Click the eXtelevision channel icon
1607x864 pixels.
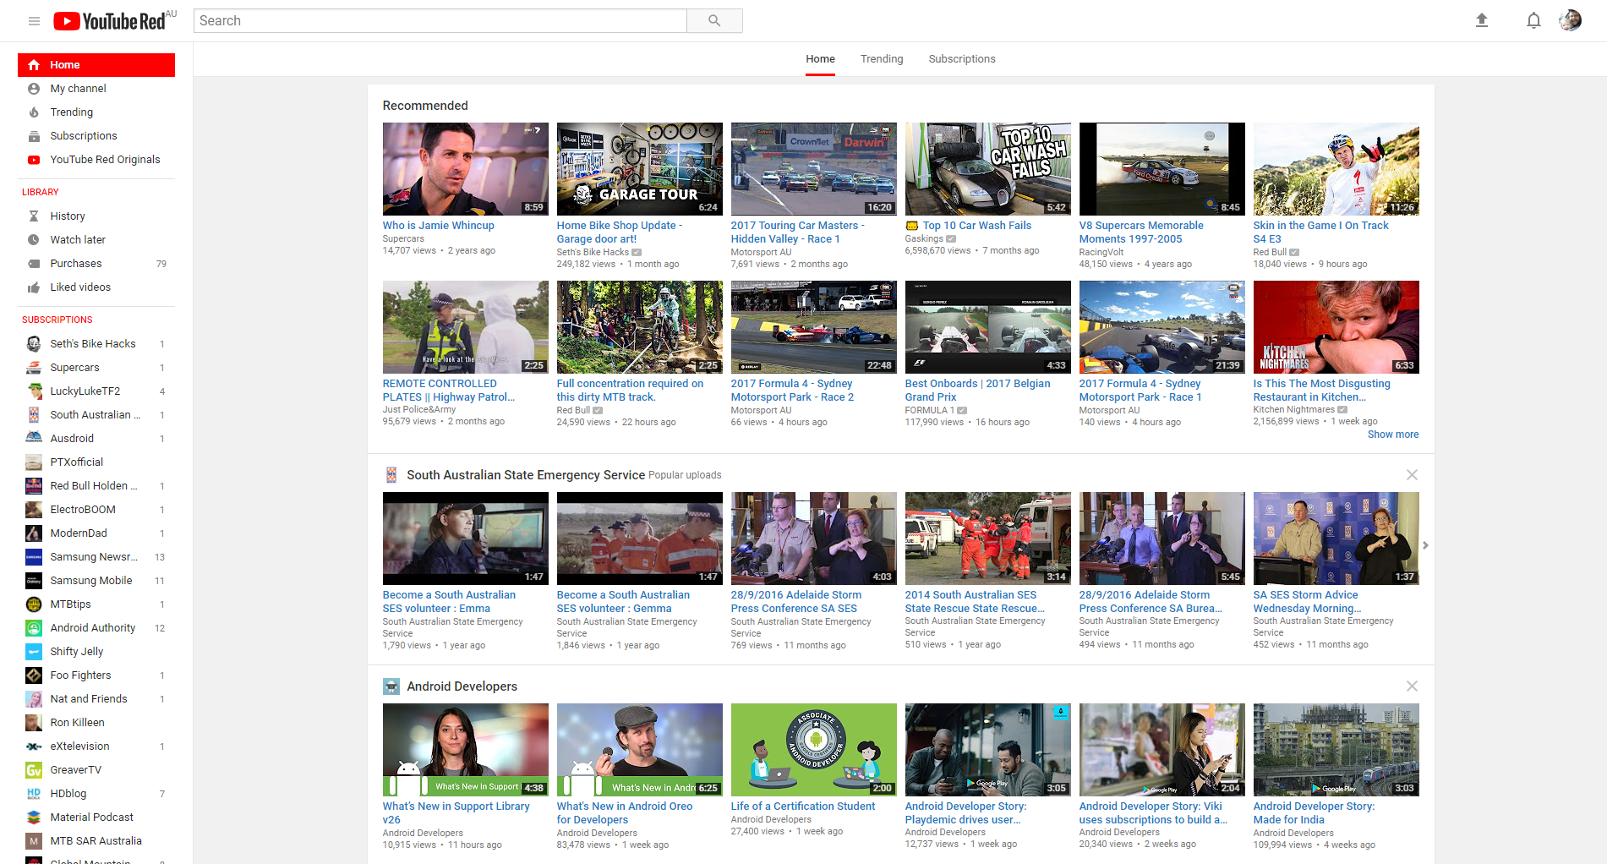point(34,746)
